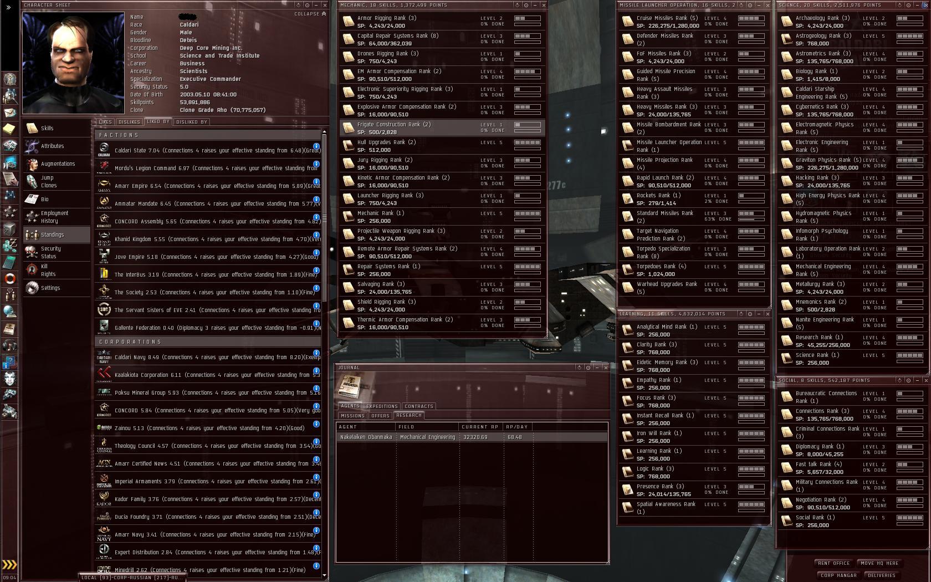The height and width of the screenshot is (582, 931).
Task: Open the Expeditions tab in Journal
Action: click(382, 406)
